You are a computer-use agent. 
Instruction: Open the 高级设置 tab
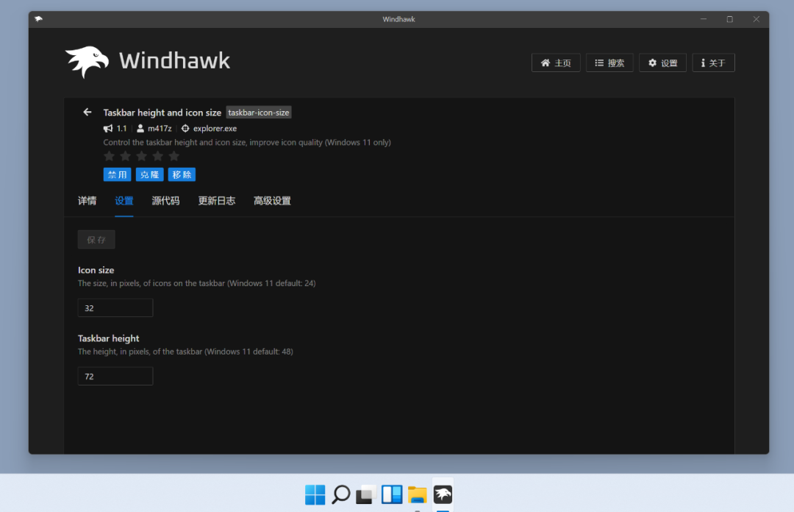click(x=272, y=201)
